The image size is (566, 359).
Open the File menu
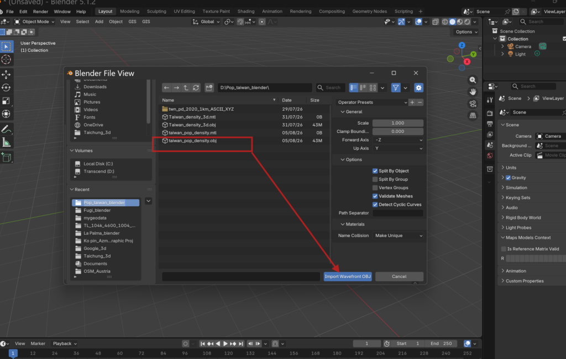10,12
